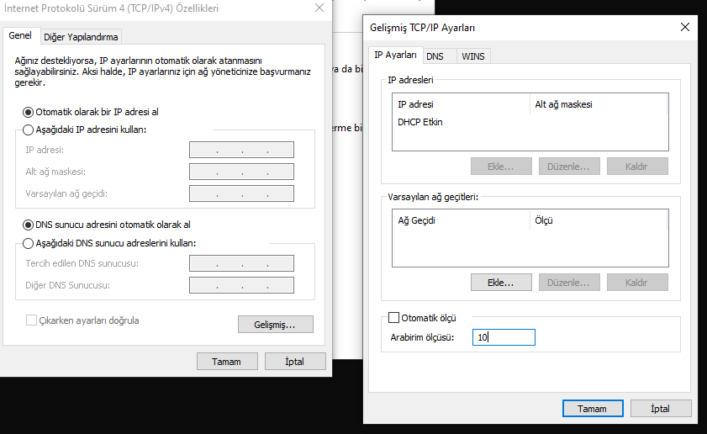Viewport: 707px width, 434px height.
Task: Click the 'Gelişmiş...' button
Action: coord(276,325)
